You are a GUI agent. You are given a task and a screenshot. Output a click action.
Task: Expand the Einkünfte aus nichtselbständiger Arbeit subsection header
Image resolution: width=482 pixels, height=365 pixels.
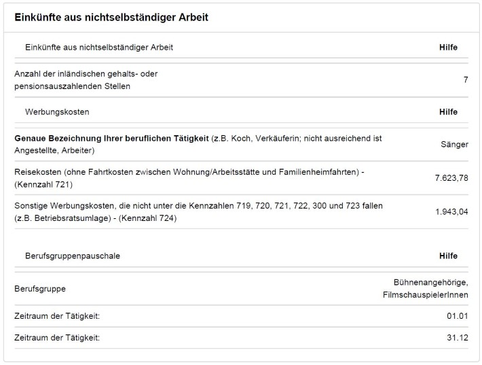pos(99,48)
